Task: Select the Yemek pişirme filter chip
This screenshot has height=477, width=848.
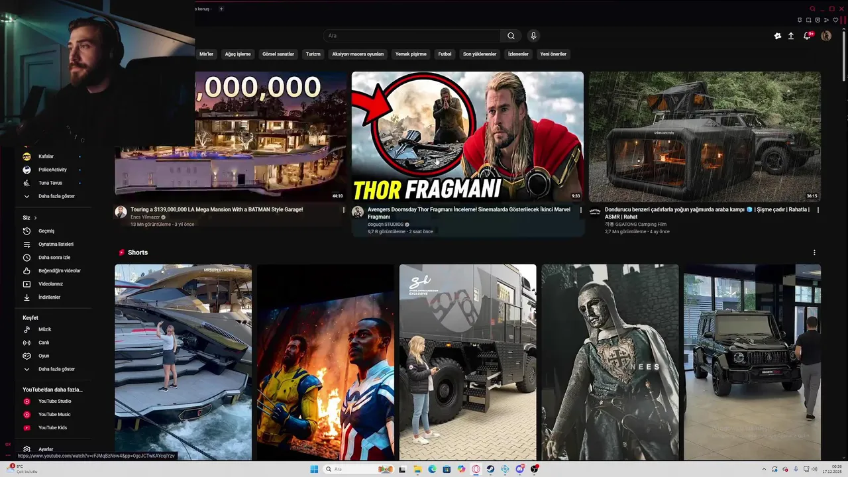Action: click(x=411, y=54)
